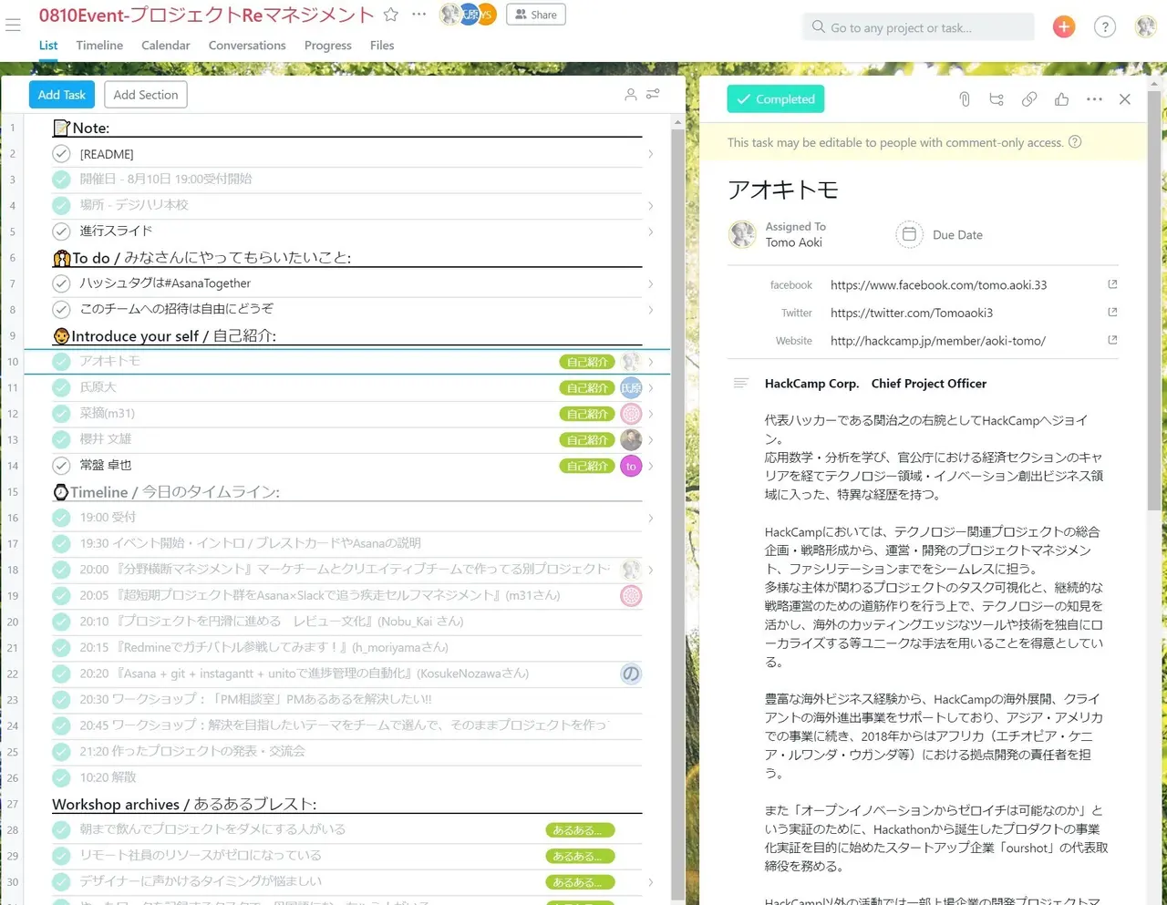
Task: Click the attachment paperclip icon
Action: click(965, 99)
